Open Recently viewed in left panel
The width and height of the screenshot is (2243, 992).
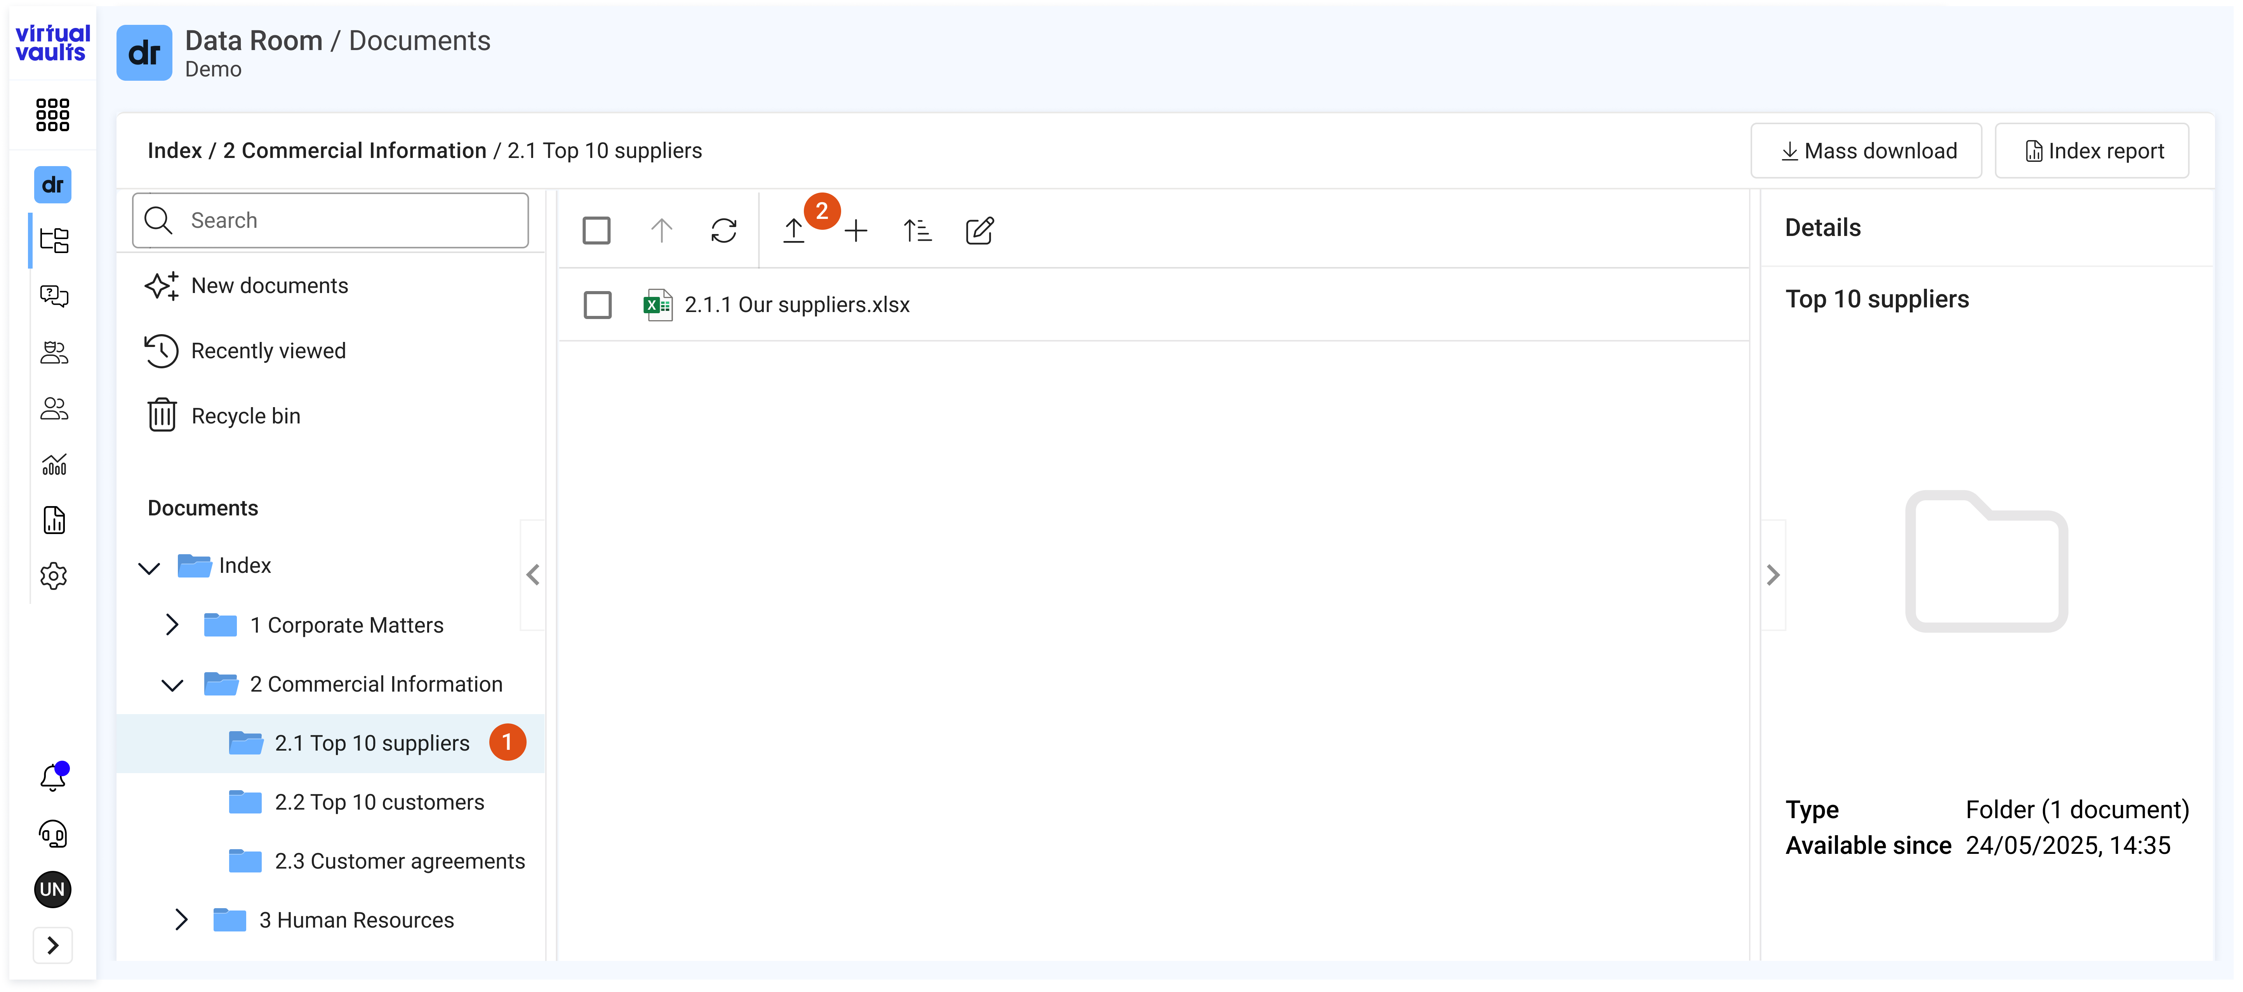(268, 351)
